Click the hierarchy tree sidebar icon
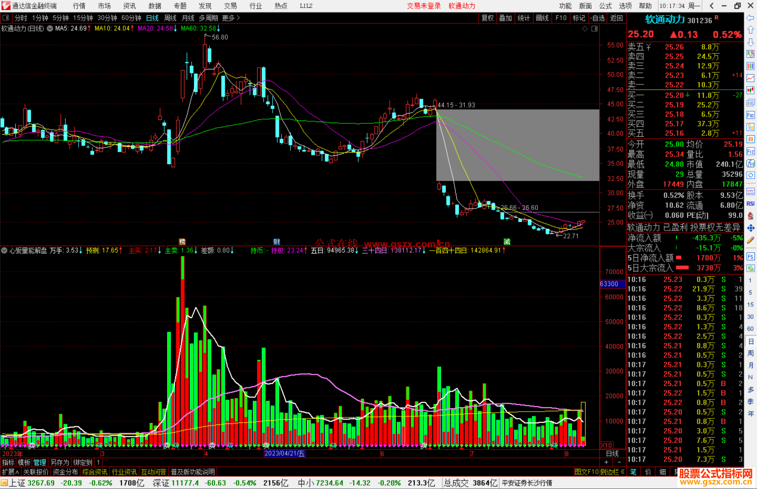This screenshot has width=757, height=489. pyautogui.click(x=750, y=127)
